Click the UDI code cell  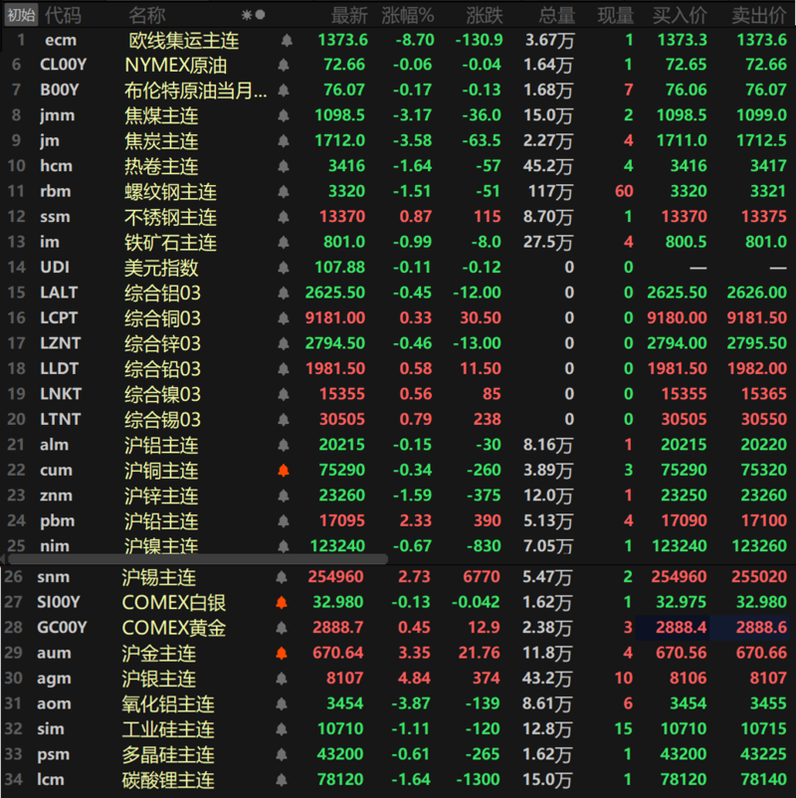pyautogui.click(x=55, y=268)
